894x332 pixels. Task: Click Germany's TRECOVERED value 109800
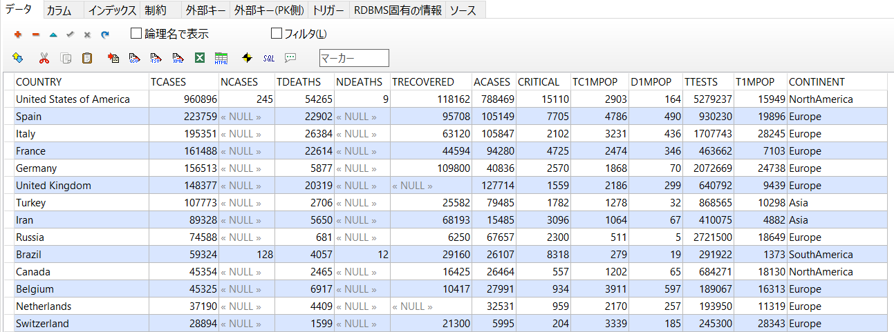coord(431,168)
